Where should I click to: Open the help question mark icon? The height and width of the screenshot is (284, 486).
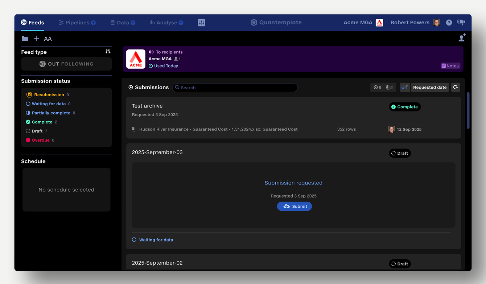pyautogui.click(x=449, y=23)
